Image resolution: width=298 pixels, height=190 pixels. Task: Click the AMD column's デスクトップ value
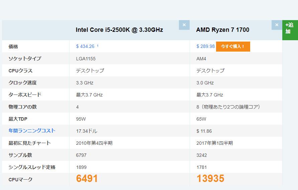point(210,71)
